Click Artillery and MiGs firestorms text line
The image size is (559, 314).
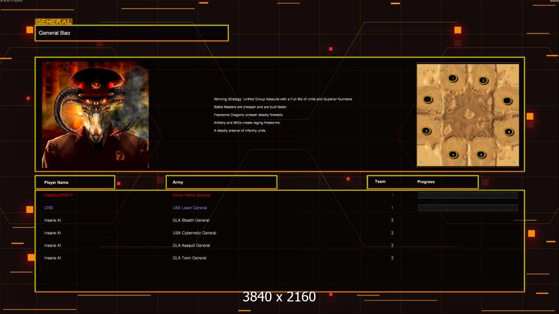(247, 122)
